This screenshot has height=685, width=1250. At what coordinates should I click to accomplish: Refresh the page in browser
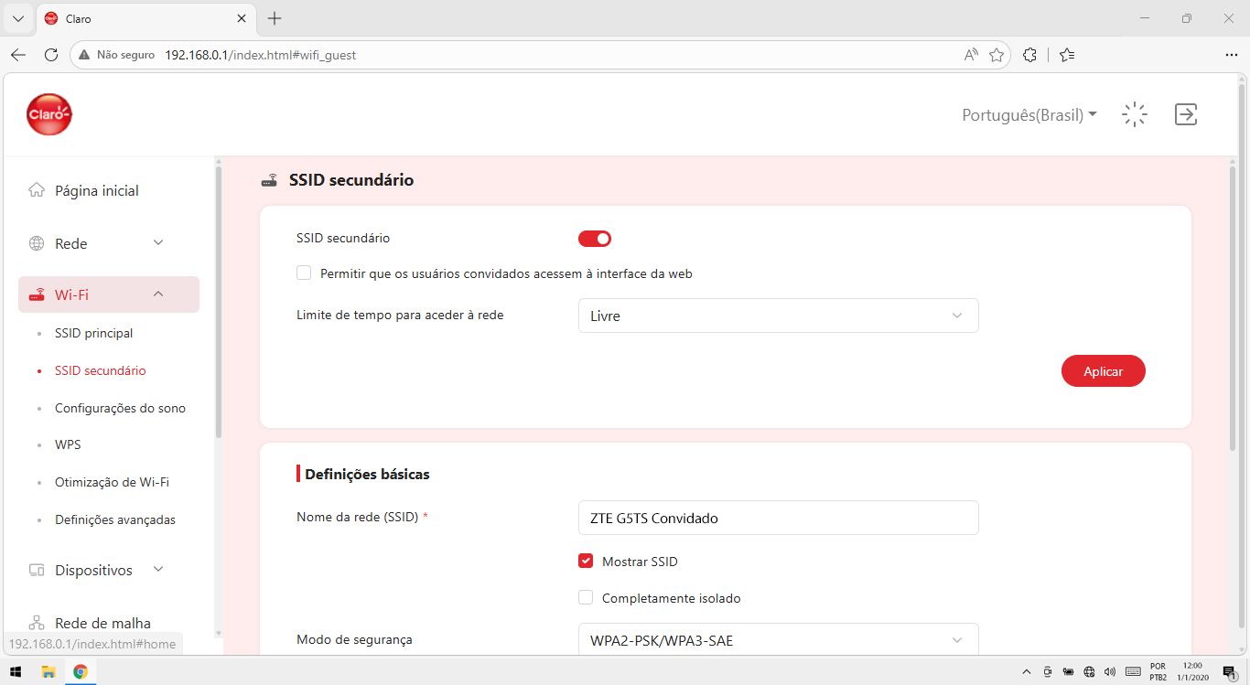pos(51,55)
